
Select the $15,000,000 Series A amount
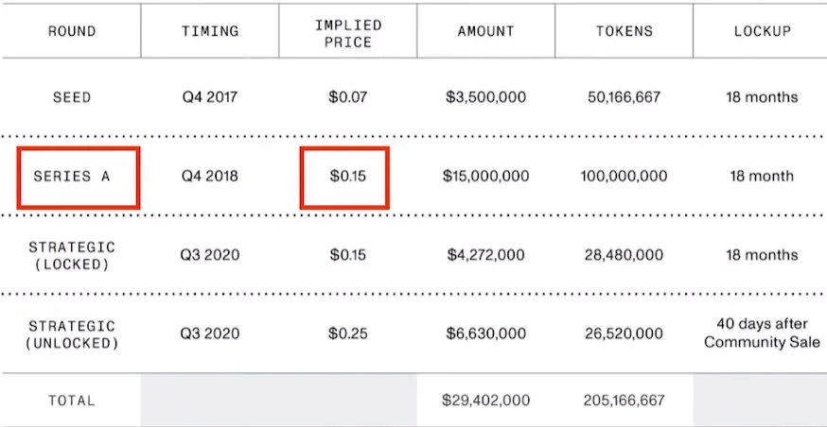485,177
